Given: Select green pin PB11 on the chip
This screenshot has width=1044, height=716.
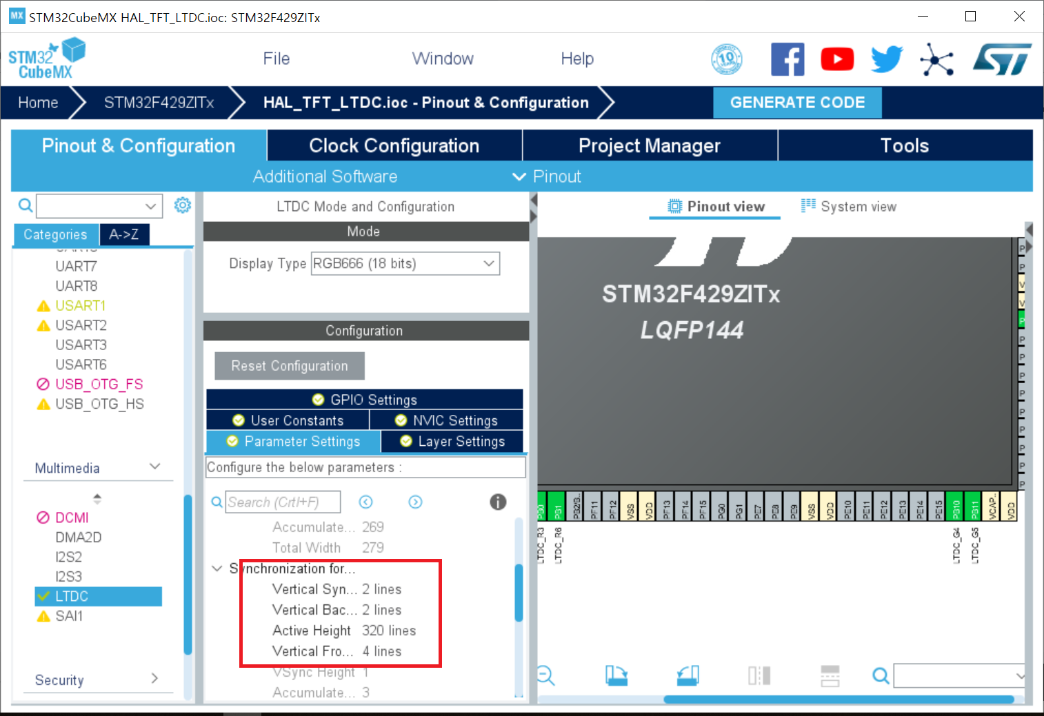Looking at the screenshot, I should pos(973,507).
